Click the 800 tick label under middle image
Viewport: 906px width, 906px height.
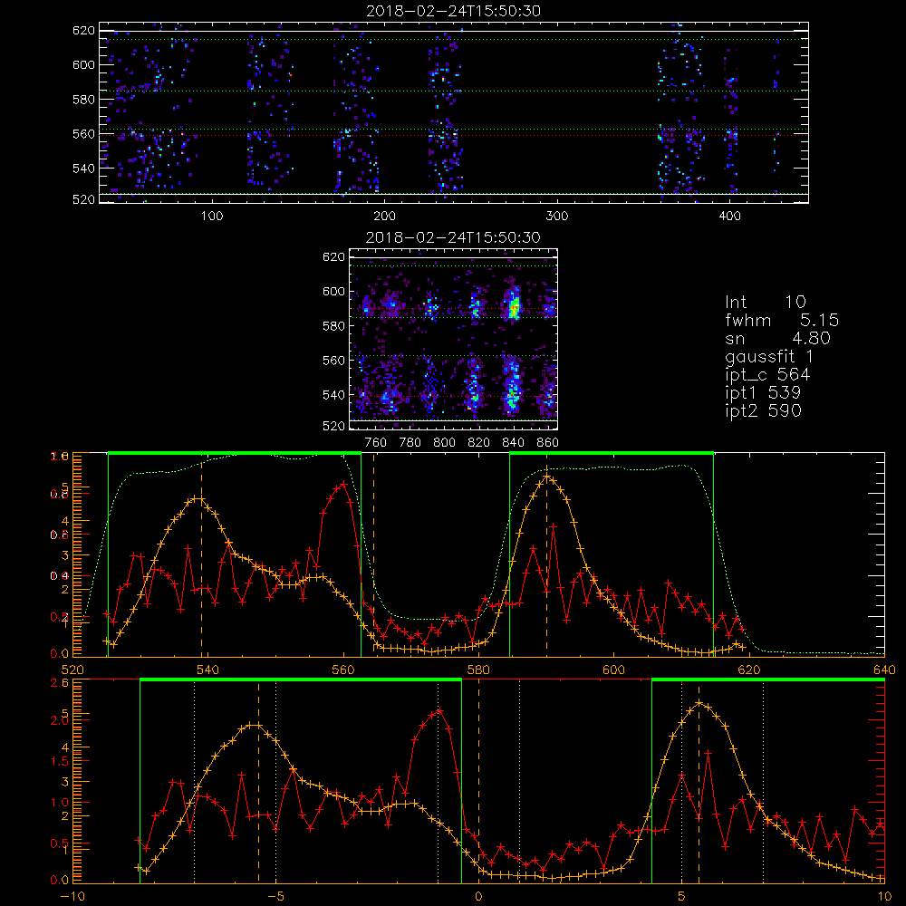tap(444, 443)
